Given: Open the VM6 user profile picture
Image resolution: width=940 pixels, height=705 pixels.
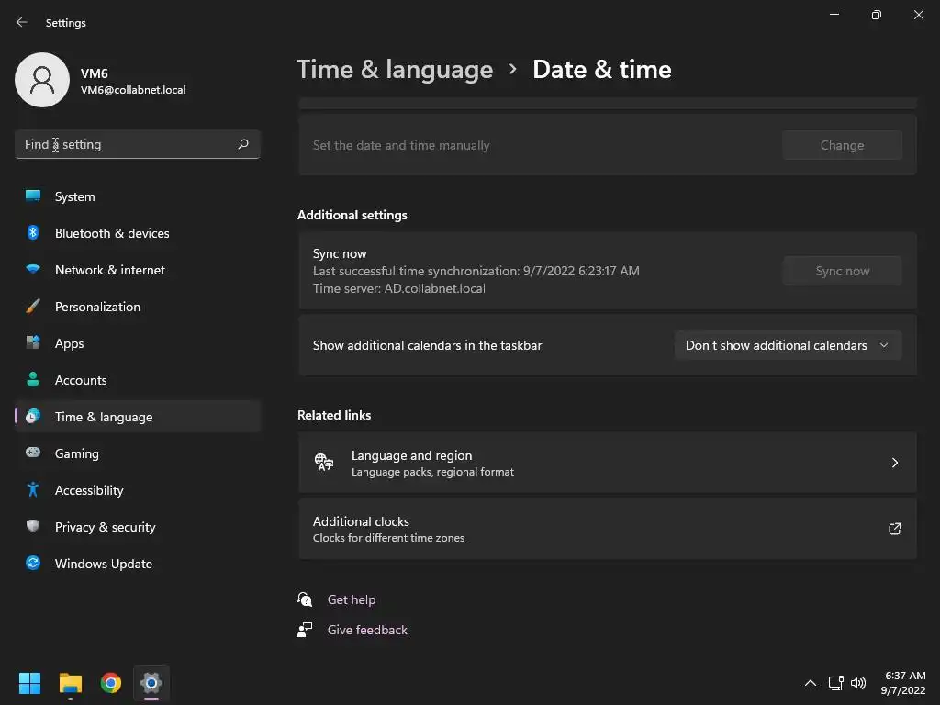Looking at the screenshot, I should [42, 80].
